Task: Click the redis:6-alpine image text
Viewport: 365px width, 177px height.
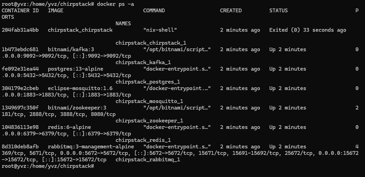Action: pyautogui.click(x=69, y=127)
